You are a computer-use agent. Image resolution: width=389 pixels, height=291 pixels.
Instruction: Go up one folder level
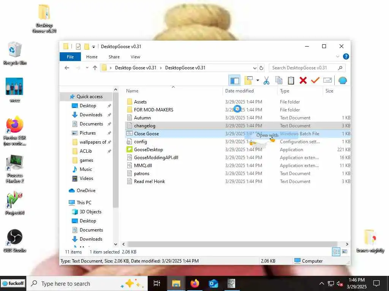tap(95, 68)
